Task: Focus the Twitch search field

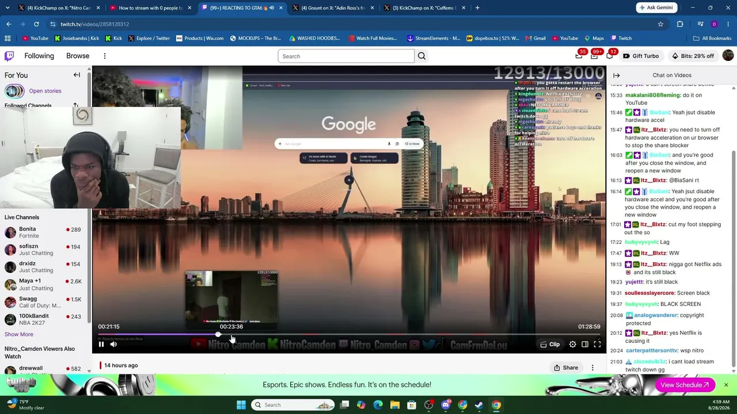Action: pyautogui.click(x=345, y=56)
